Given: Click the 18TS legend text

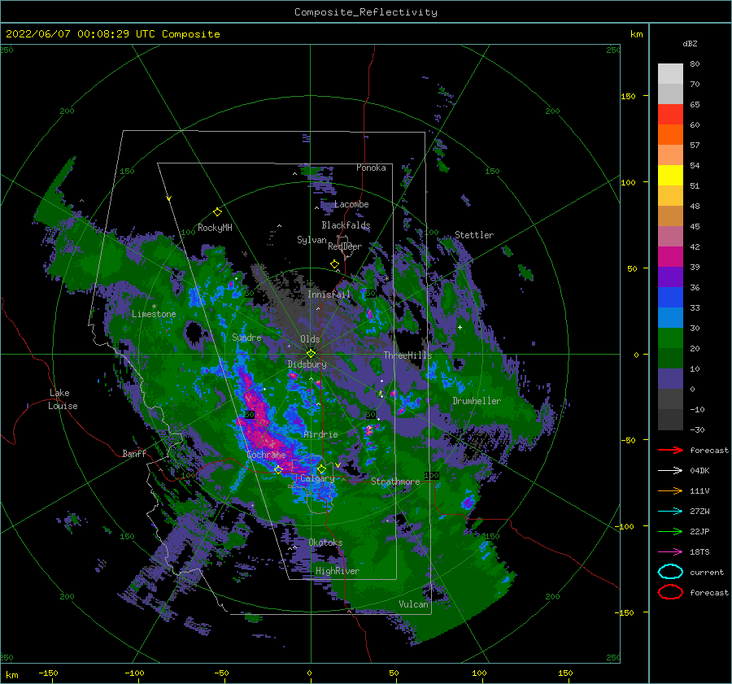Looking at the screenshot, I should point(699,552).
